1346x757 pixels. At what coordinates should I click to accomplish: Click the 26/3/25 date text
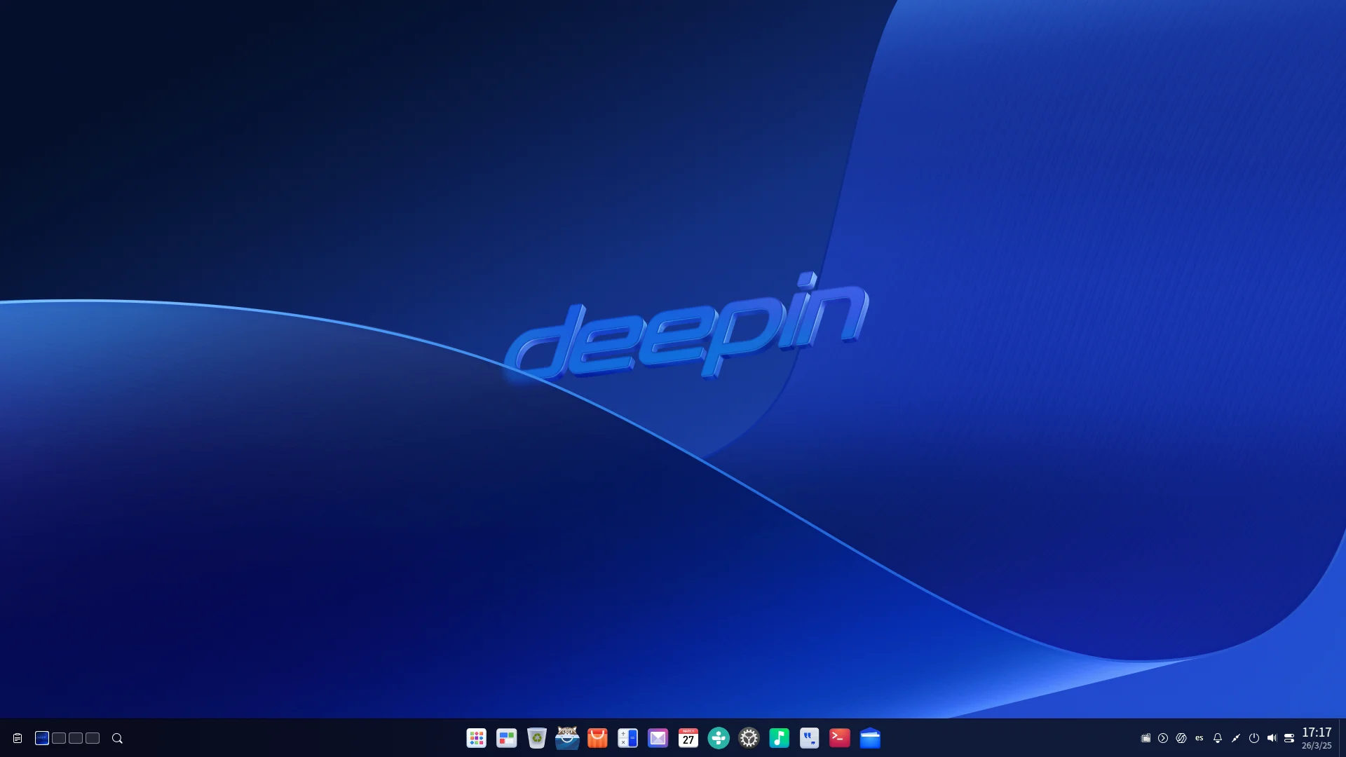pyautogui.click(x=1317, y=746)
